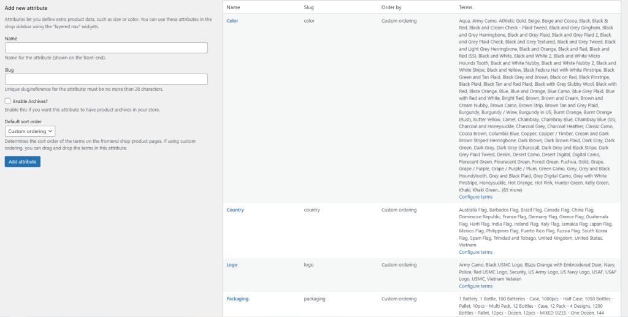628x317 pixels.
Task: Click Custom ordering in the Logo row
Action: [x=399, y=265]
